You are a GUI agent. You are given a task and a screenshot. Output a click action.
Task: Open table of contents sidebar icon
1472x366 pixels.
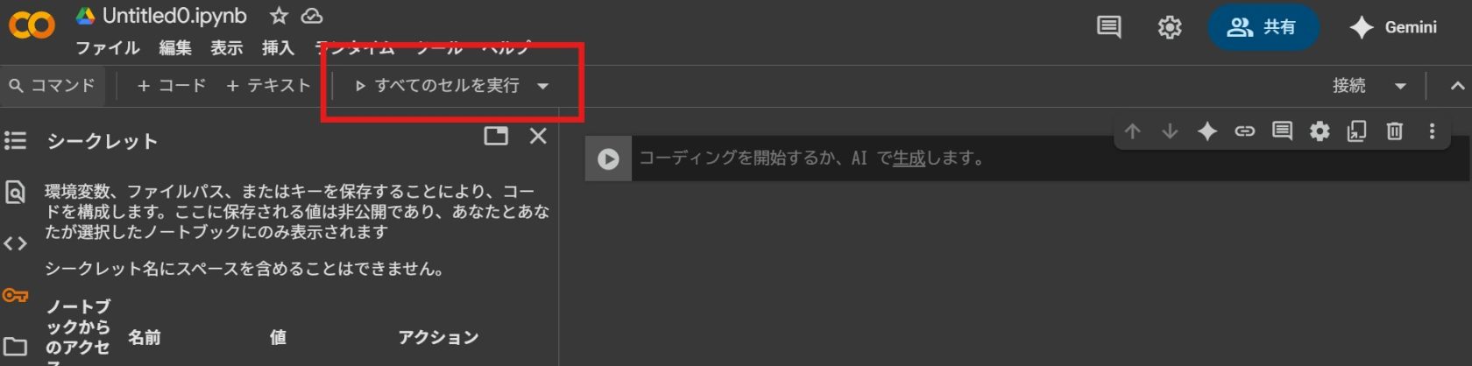[15, 140]
